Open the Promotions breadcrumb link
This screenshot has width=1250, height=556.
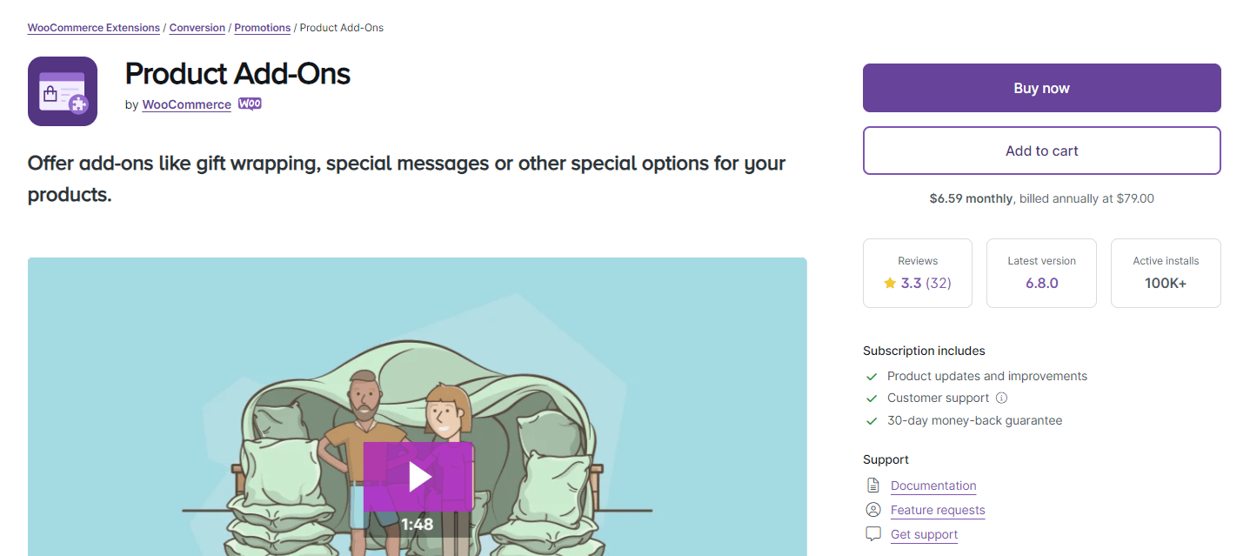point(262,27)
